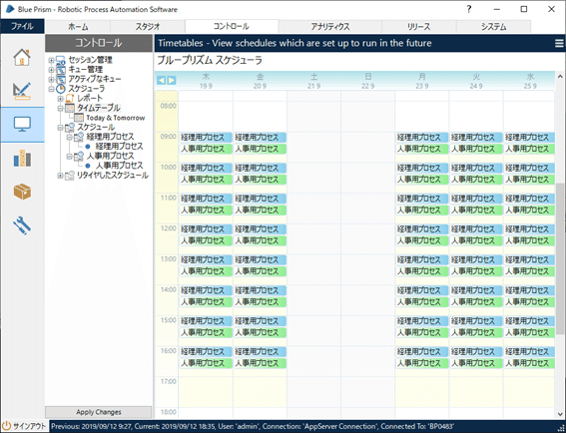
Task: Click the scrollbar up arrow
Action: coord(560,76)
